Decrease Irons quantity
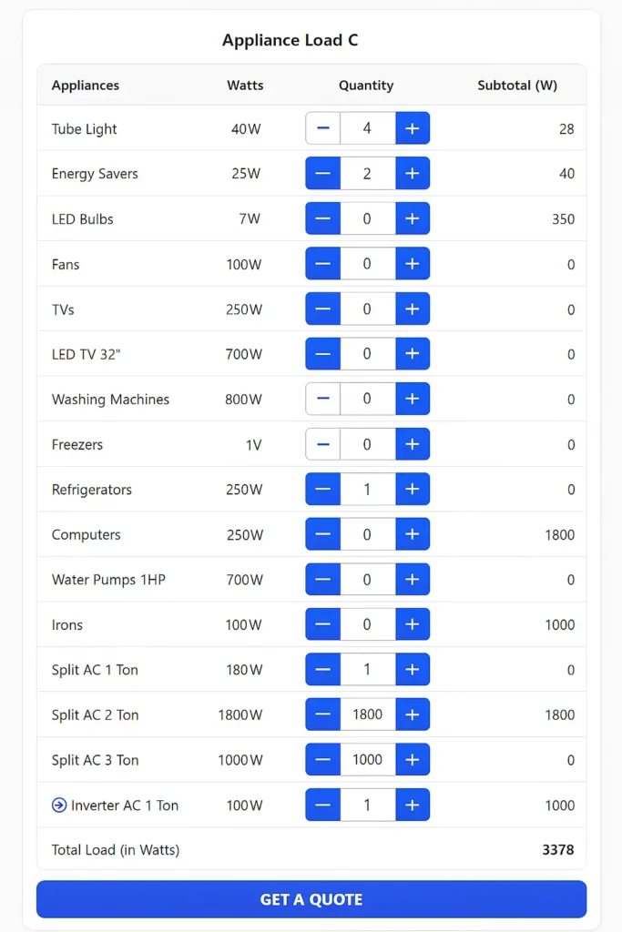This screenshot has height=932, width=622. 322,624
